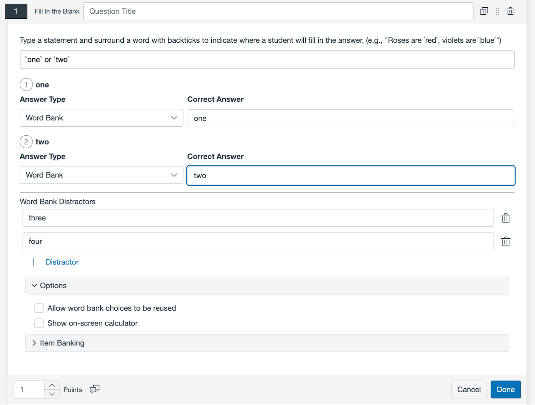Check 'Show on-screen calculator'
Screen dimensions: 535x405
39,323
